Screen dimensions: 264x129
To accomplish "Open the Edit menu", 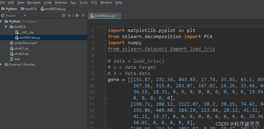I will click(x=11, y=3).
